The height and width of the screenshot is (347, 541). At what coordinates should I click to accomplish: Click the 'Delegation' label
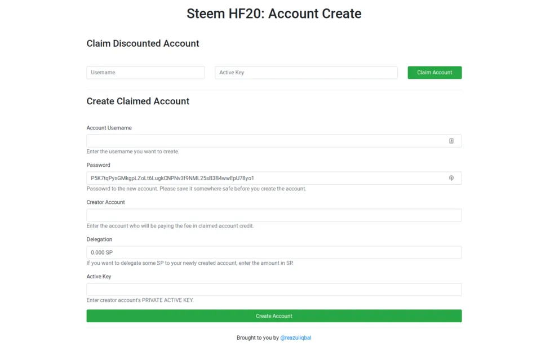(99, 239)
